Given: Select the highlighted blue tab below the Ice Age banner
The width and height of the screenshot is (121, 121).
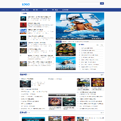Looking at the screenshot, I should [58, 42].
